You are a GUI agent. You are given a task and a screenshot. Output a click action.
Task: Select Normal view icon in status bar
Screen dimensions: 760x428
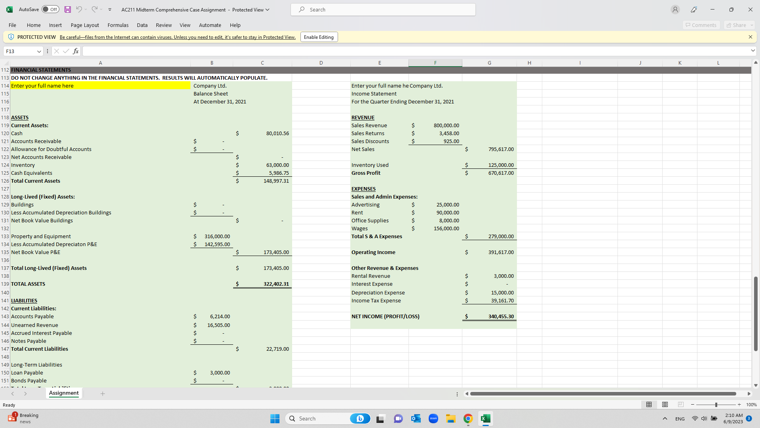pos(649,405)
